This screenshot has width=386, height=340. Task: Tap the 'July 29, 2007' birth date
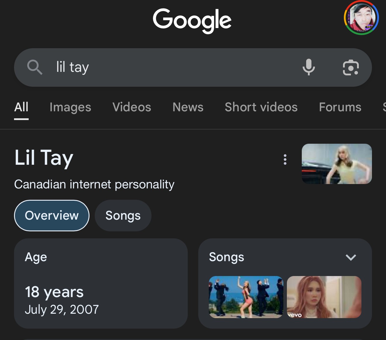click(62, 310)
